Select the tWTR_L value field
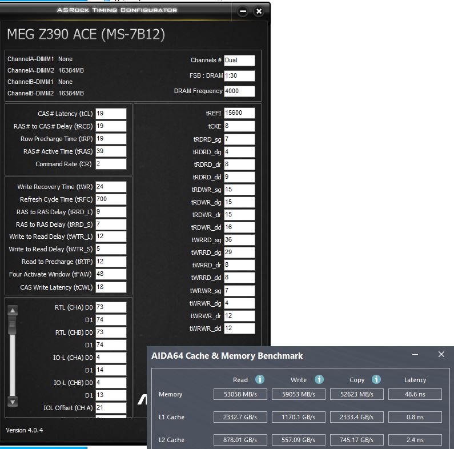Image resolution: width=454 pixels, height=449 pixels. pyautogui.click(x=111, y=236)
